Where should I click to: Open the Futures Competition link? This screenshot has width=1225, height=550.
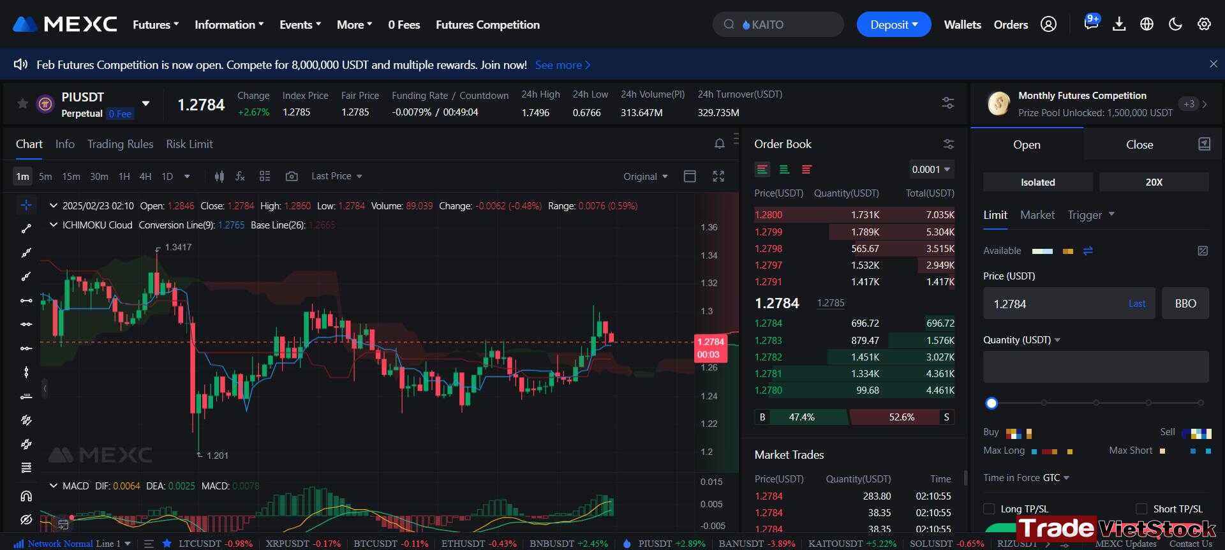[487, 24]
